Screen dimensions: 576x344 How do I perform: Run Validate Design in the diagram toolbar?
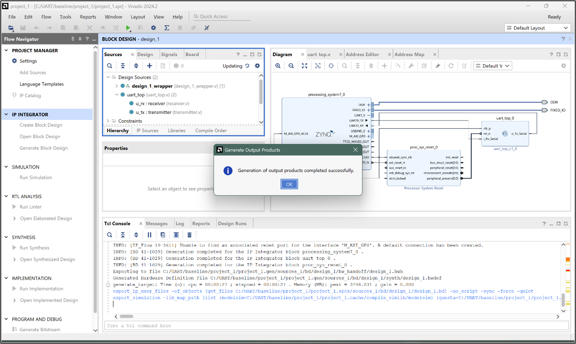pos(424,66)
